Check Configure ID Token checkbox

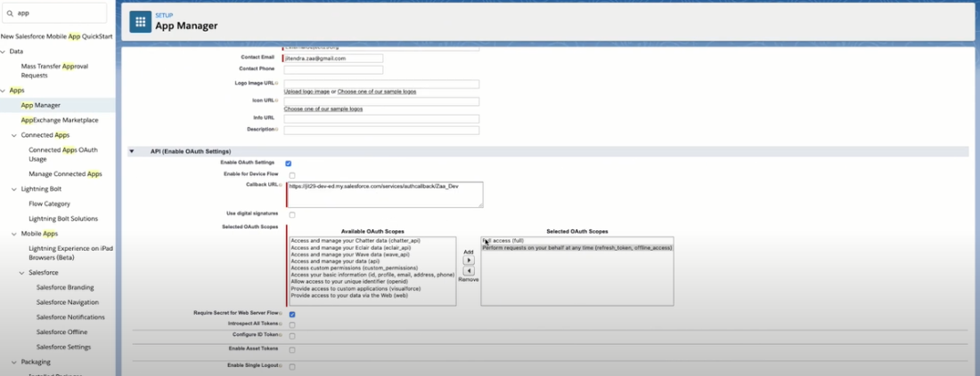tap(292, 336)
